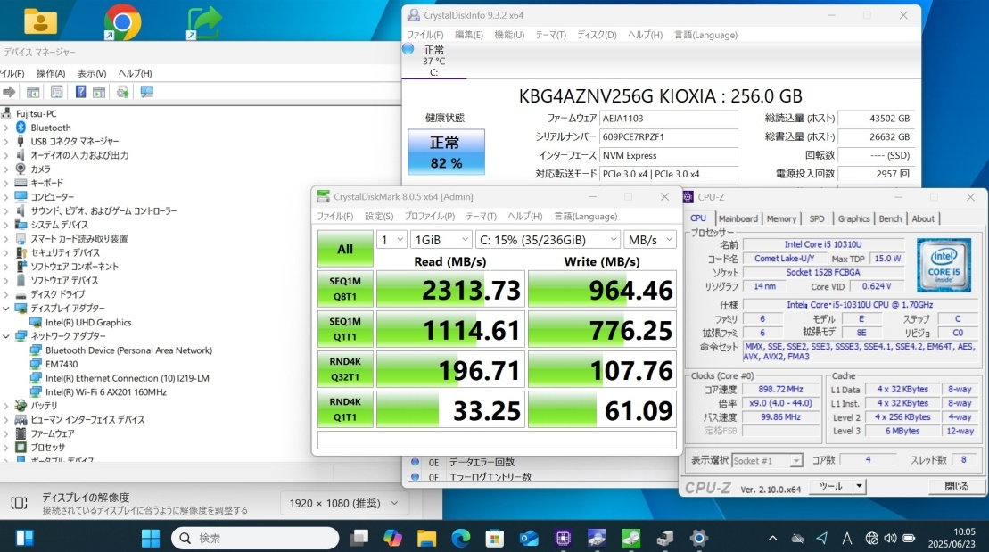The width and height of the screenshot is (989, 552).
Task: Expand the ディスク ドライブ category
Action: pyautogui.click(x=5, y=294)
